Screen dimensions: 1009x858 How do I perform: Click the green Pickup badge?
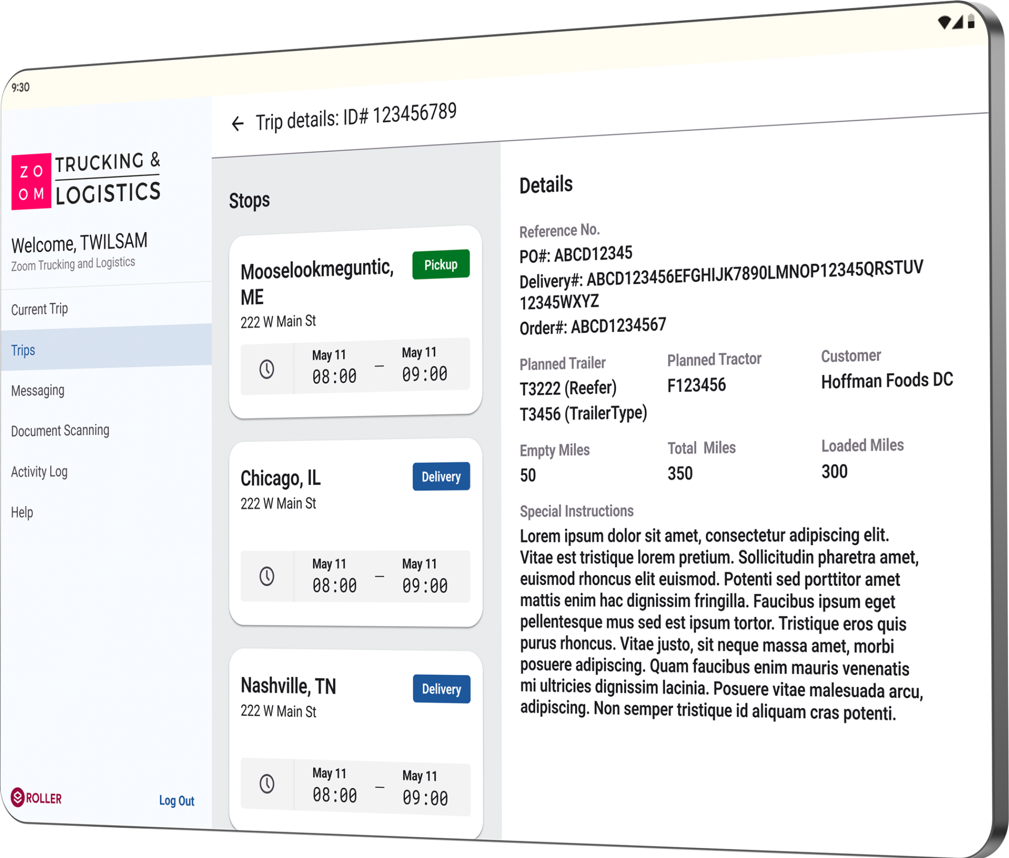441,264
